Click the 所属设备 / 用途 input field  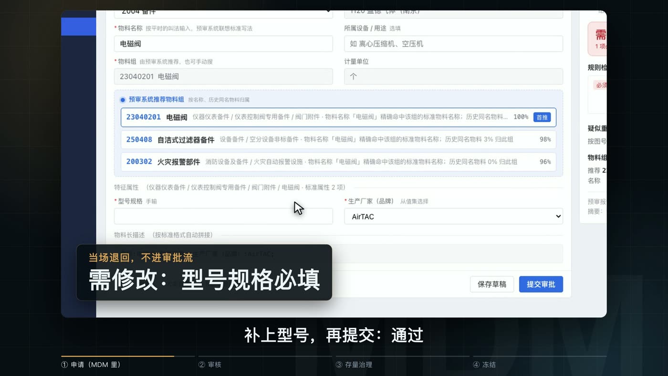tap(453, 44)
